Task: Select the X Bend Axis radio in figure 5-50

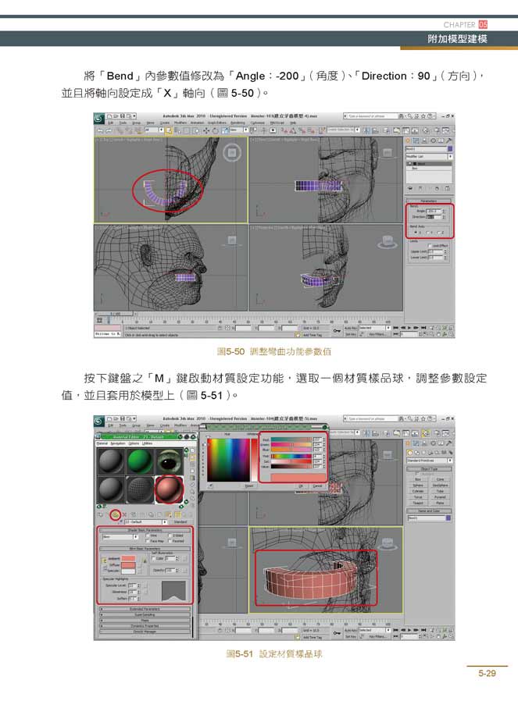Action: (416, 233)
